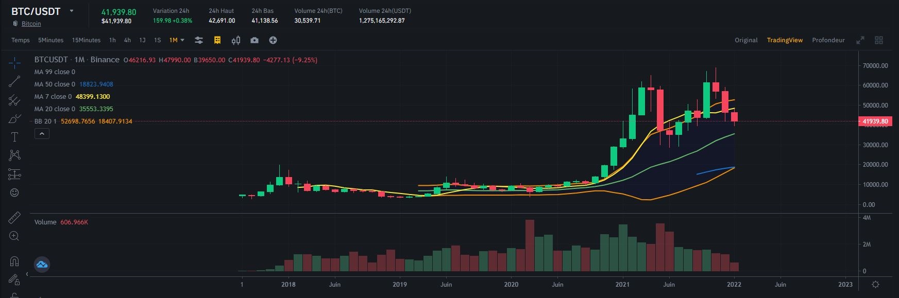899x298 pixels.
Task: Click the Volume 24h(BTC) value 30,539.71
Action: (x=307, y=21)
